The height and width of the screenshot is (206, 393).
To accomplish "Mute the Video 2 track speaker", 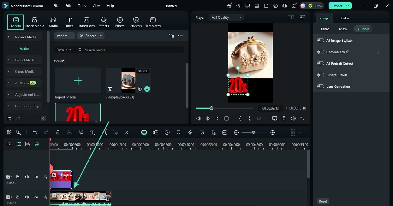I will (27, 177).
